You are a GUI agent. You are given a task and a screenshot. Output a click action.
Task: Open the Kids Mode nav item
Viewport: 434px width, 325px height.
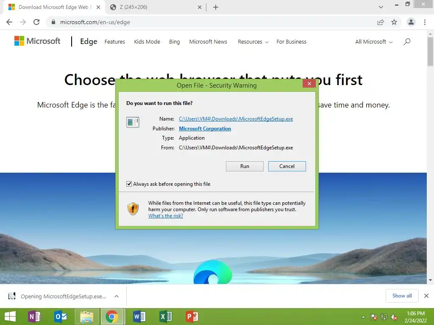[147, 42]
